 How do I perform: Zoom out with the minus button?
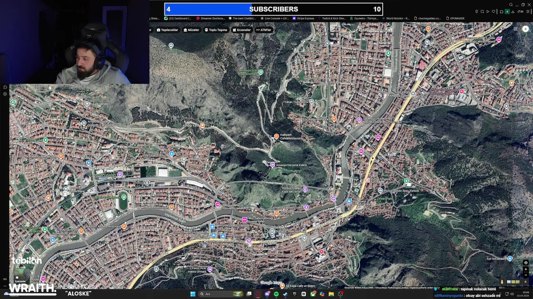click(526, 275)
